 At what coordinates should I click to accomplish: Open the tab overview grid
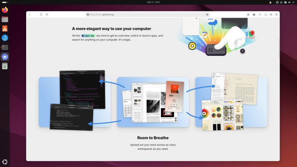[x=248, y=14]
